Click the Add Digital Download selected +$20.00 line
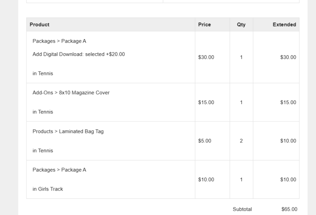The height and width of the screenshot is (215, 316). 79,54
